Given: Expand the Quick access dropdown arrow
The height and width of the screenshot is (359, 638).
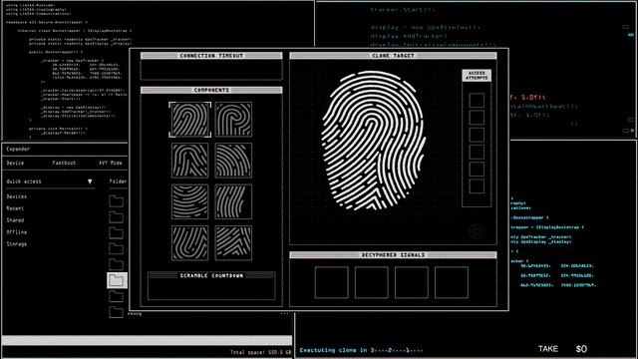Looking at the screenshot, I should (90, 181).
